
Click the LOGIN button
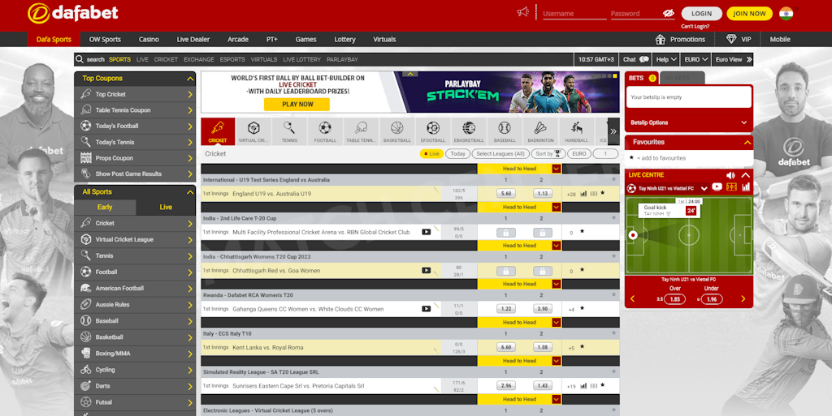click(701, 13)
